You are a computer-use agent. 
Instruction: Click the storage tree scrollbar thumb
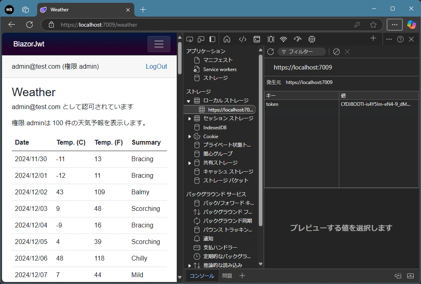pos(260,140)
